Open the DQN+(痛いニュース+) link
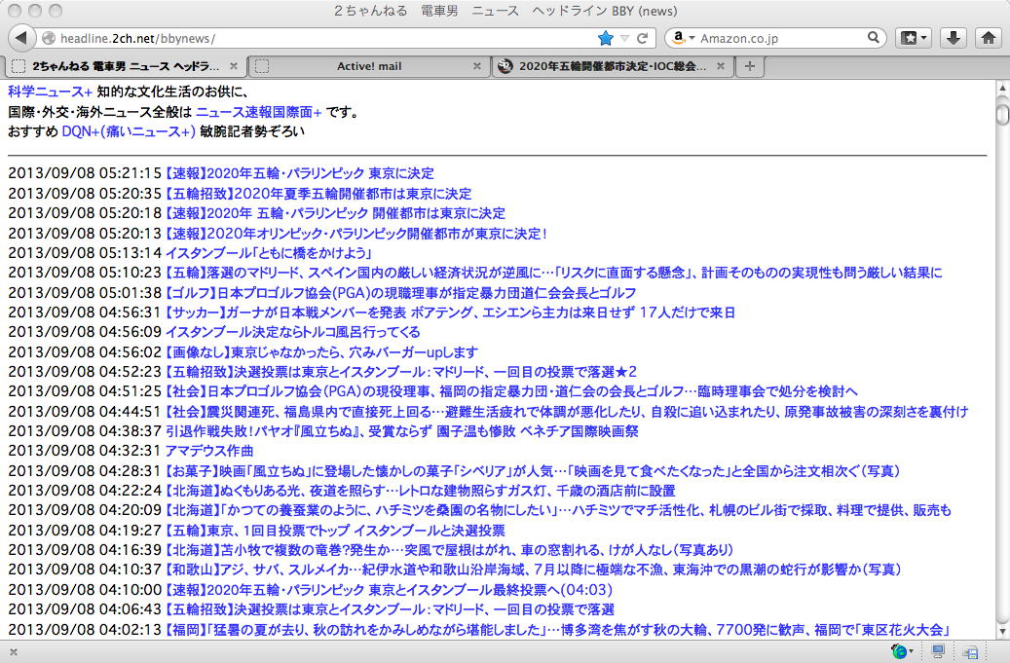This screenshot has height=663, width=1010. [129, 131]
